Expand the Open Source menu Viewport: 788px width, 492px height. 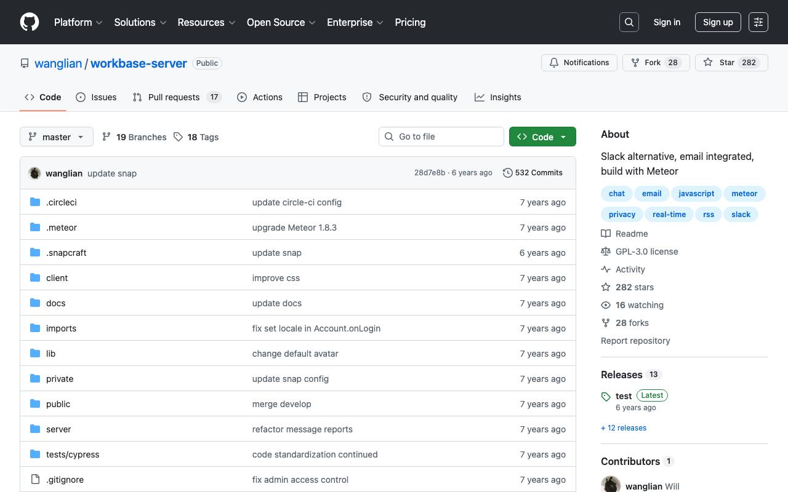pos(281,22)
